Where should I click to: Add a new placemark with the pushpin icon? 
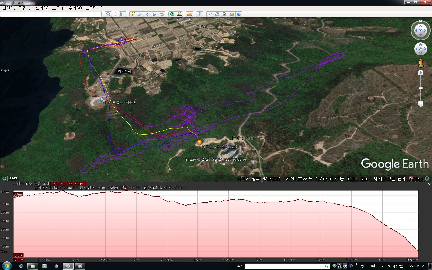[x=133, y=14]
